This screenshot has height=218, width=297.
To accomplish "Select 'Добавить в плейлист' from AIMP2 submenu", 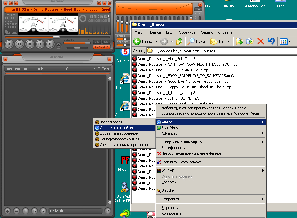I will point(118,128).
